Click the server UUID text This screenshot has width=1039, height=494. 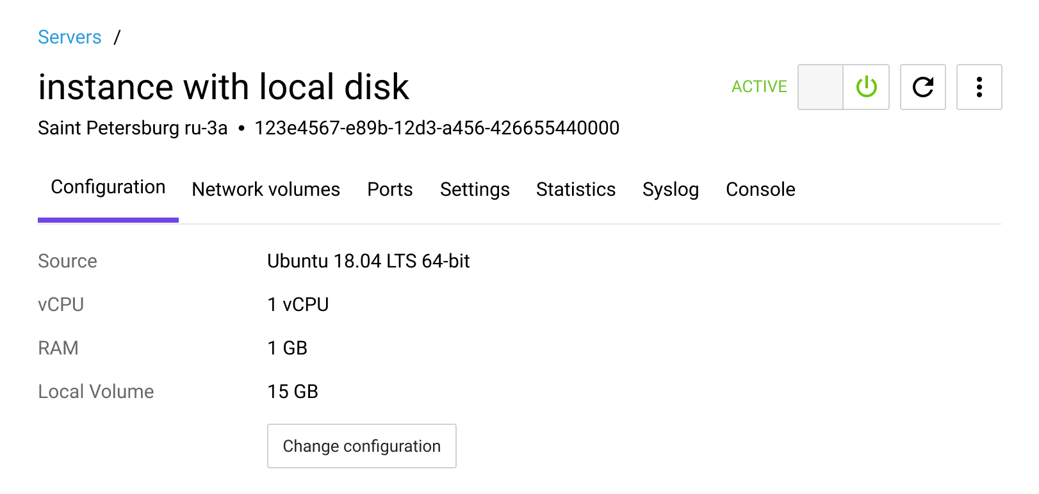tap(437, 128)
